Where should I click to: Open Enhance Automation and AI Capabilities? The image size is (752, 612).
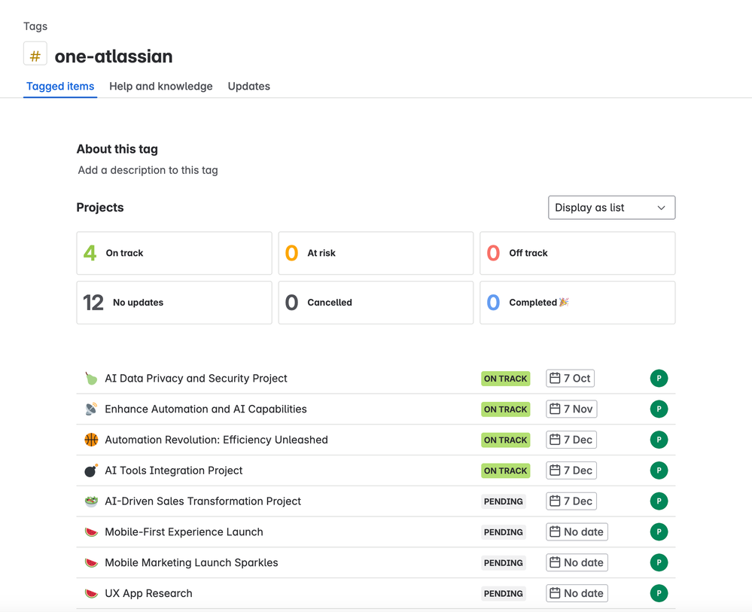click(x=206, y=409)
